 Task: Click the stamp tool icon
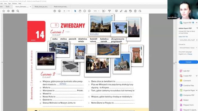coord(131,11)
